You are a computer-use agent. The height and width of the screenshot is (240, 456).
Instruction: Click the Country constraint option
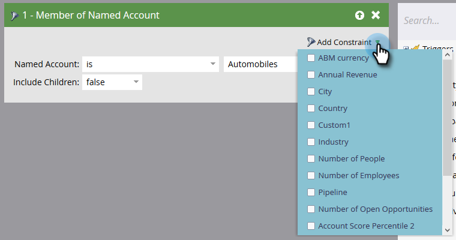(332, 109)
